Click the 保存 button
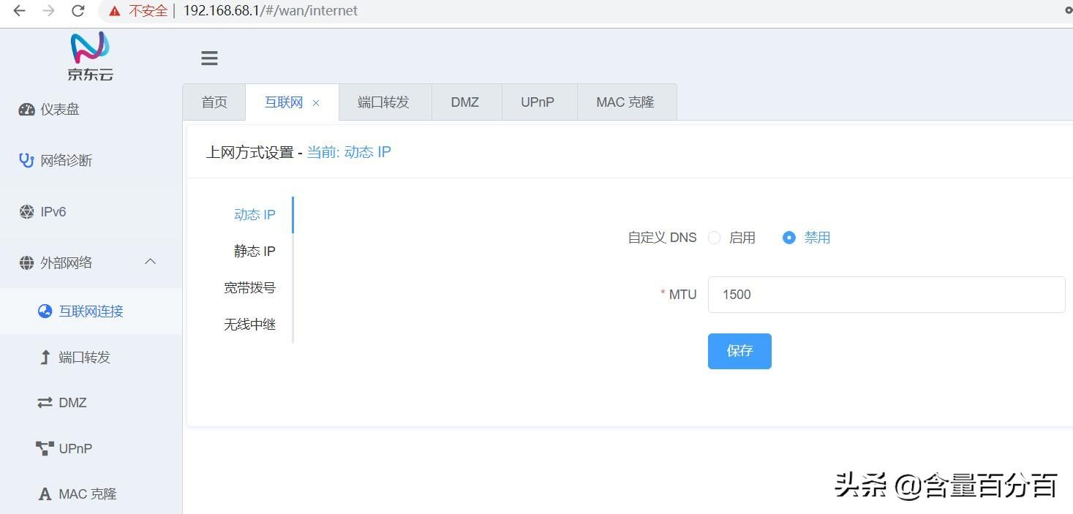This screenshot has width=1073, height=514. [x=739, y=351]
